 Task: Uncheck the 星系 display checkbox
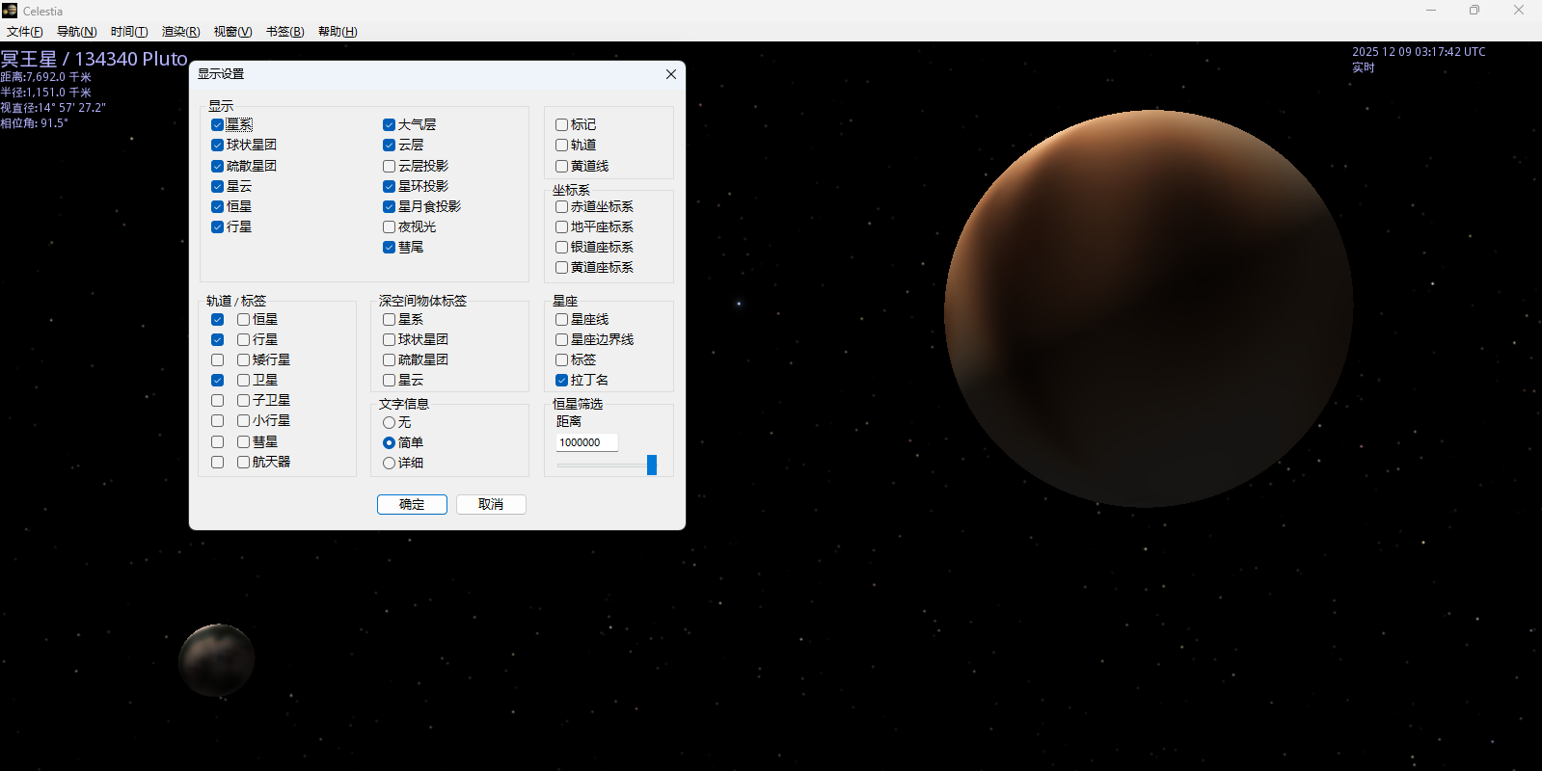[x=217, y=125]
